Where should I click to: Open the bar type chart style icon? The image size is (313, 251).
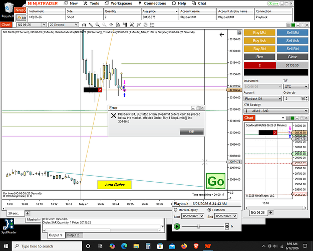(x=84, y=25)
